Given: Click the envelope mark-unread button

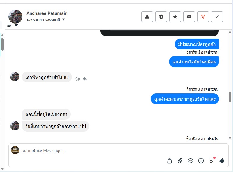Looking at the screenshot, I should point(189,17).
